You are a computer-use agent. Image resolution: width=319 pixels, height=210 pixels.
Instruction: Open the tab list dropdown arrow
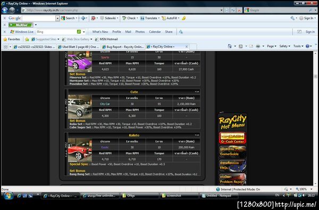coord(10,47)
